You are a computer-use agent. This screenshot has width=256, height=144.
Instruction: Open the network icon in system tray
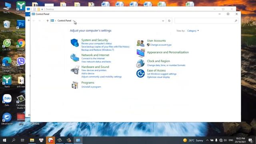(221, 140)
